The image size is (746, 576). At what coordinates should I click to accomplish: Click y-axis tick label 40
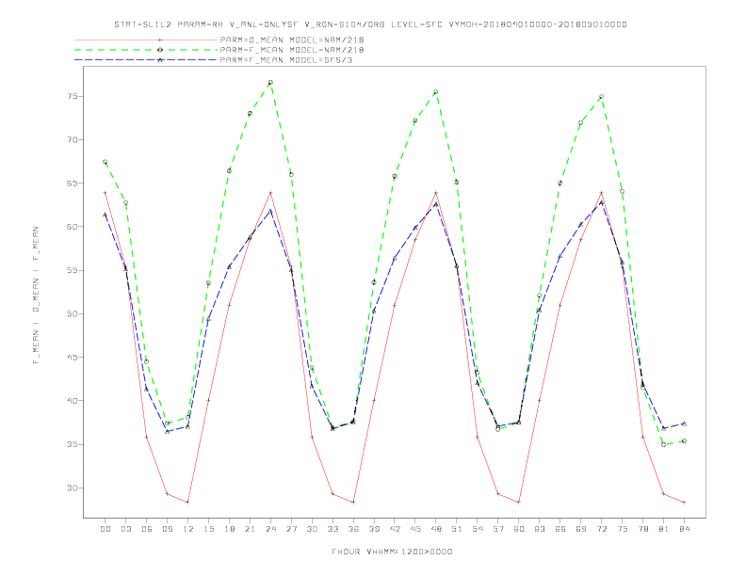click(x=73, y=401)
